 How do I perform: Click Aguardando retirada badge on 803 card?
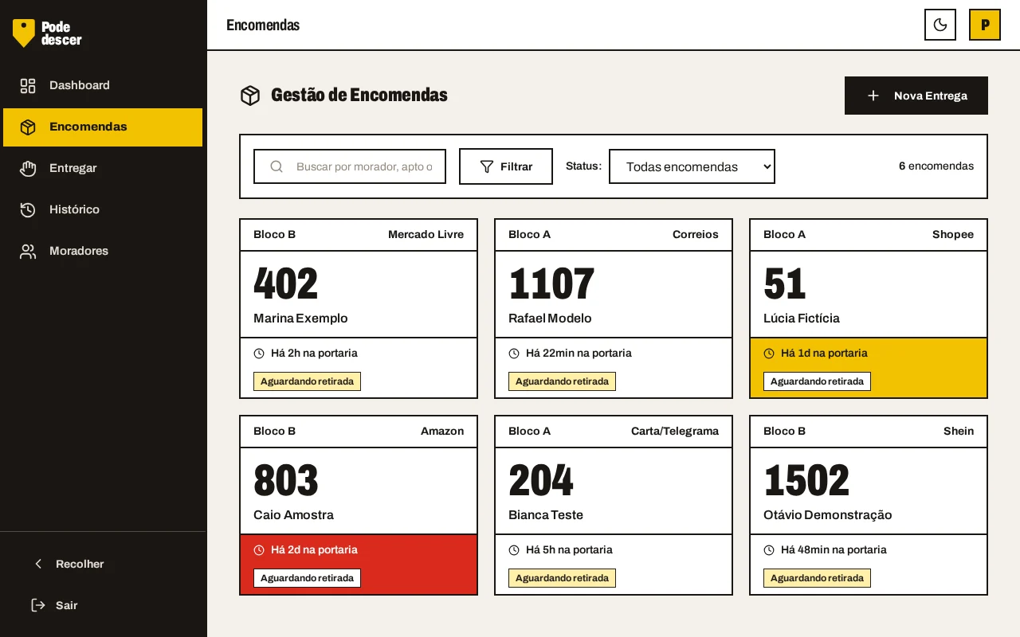pyautogui.click(x=307, y=578)
